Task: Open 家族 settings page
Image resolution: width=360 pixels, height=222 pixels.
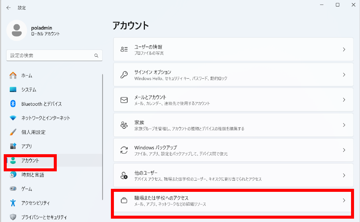Action: click(x=233, y=125)
